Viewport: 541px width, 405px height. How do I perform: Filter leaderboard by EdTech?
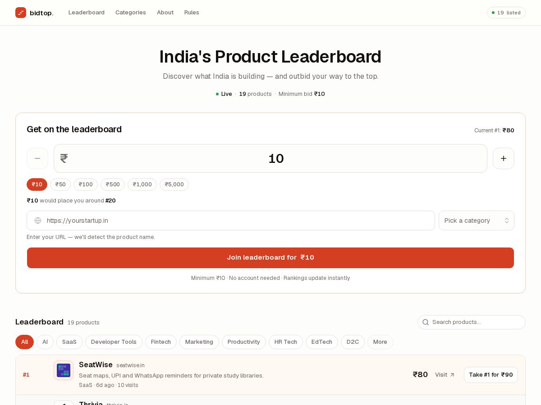coord(322,342)
